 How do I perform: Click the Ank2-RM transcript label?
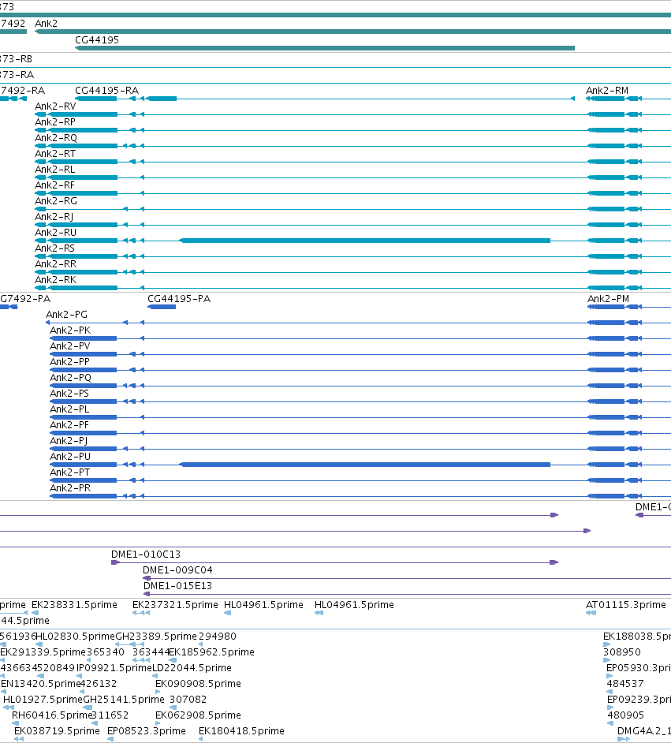pyautogui.click(x=607, y=91)
